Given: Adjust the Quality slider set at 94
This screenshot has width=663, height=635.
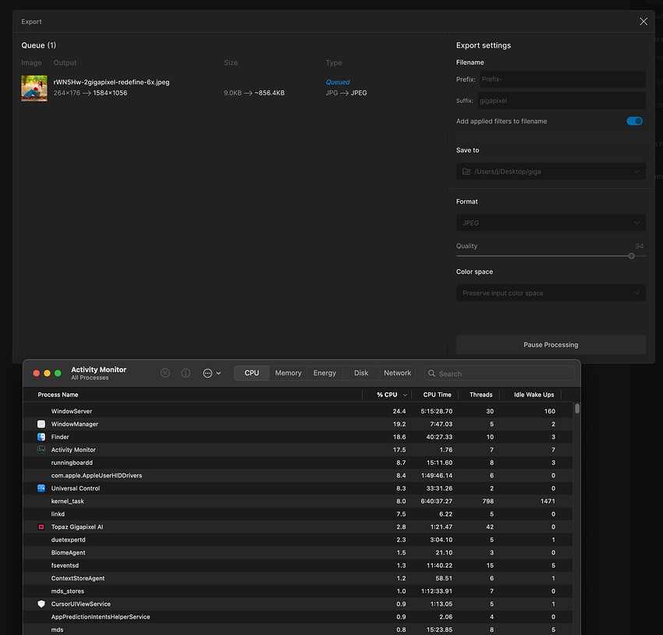Looking at the screenshot, I should pyautogui.click(x=631, y=255).
